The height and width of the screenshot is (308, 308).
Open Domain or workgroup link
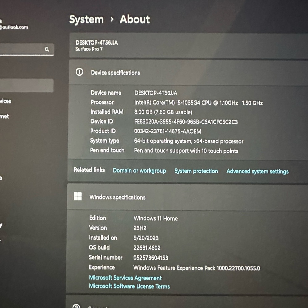tap(140, 171)
